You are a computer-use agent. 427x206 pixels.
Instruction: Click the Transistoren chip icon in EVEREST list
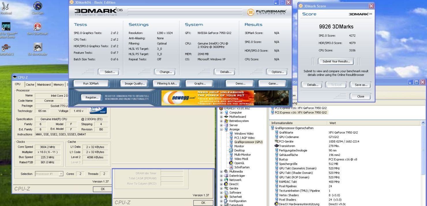pos(276,146)
